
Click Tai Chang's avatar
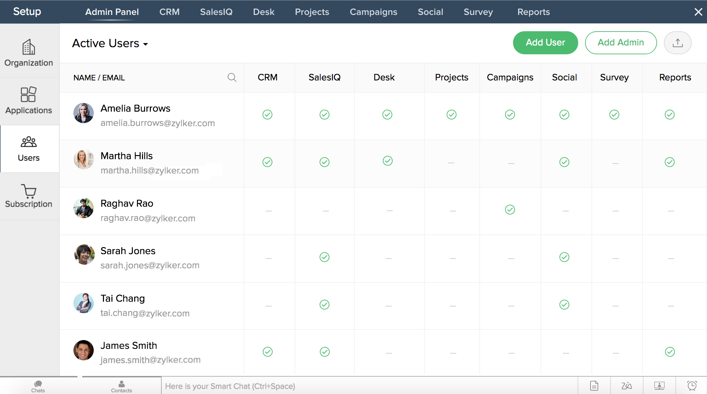84,303
